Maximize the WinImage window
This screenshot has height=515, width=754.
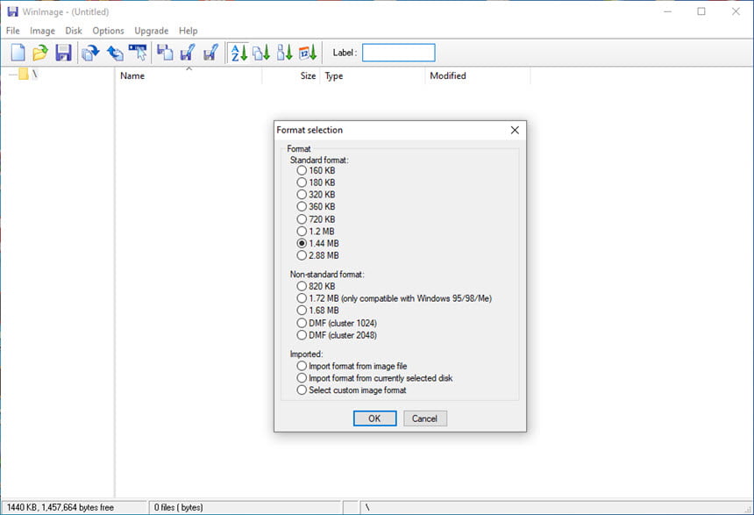(x=701, y=11)
